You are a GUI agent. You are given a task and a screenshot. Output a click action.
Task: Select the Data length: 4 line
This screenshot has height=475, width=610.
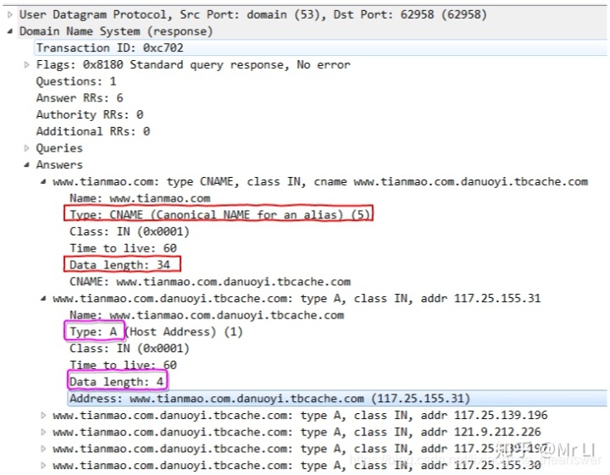(116, 382)
